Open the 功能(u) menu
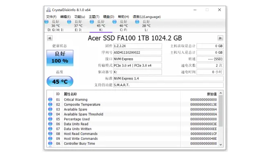Image resolution: width=270 pixels, height=155 pixels. point(80,17)
